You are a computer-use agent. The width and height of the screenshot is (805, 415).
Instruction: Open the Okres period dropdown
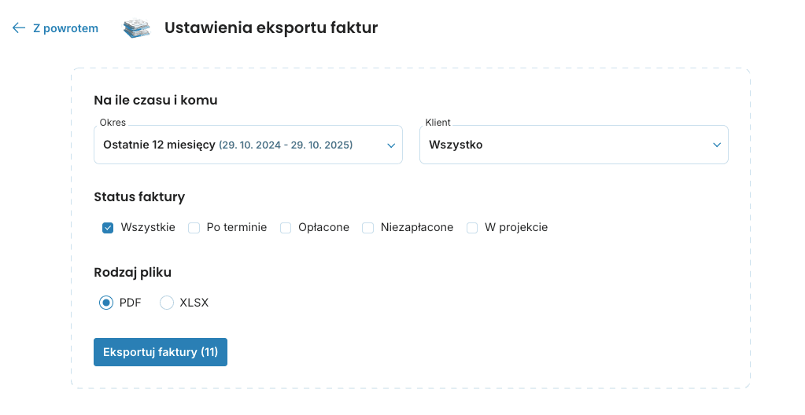(x=248, y=145)
